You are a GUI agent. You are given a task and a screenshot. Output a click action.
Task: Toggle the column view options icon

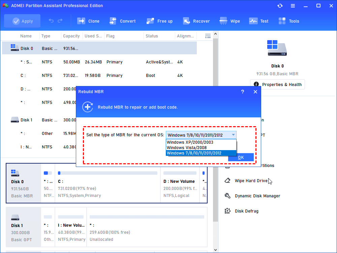pos(208,36)
